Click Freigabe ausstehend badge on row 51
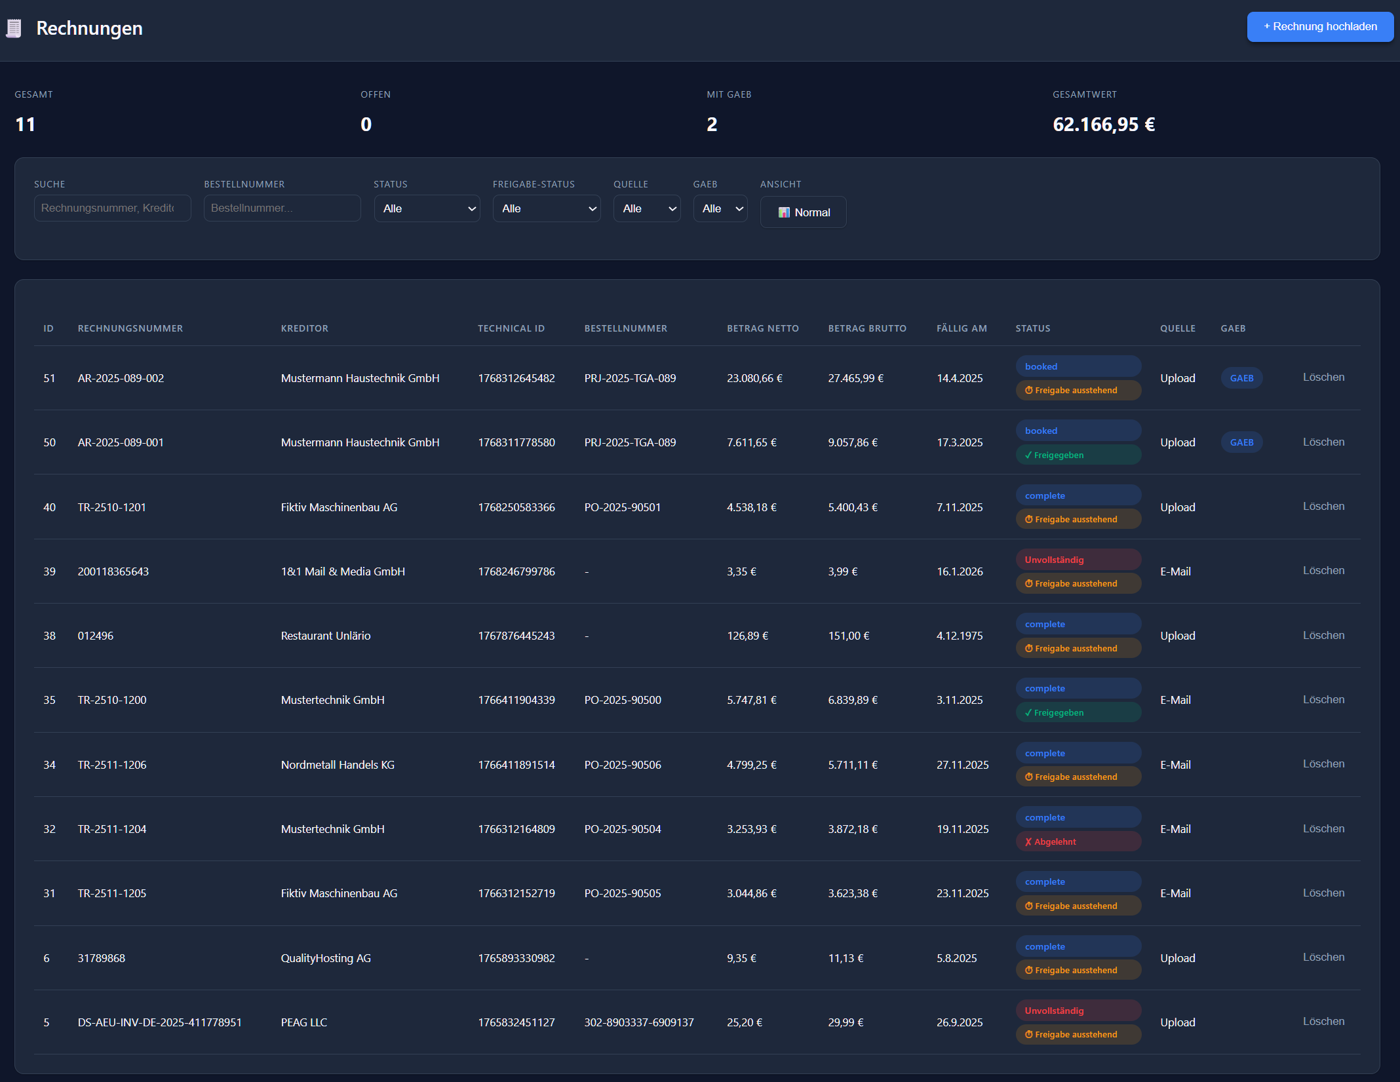Viewport: 1400px width, 1082px height. click(x=1077, y=391)
